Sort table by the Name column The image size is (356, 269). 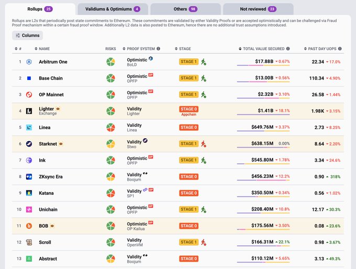click(44, 49)
